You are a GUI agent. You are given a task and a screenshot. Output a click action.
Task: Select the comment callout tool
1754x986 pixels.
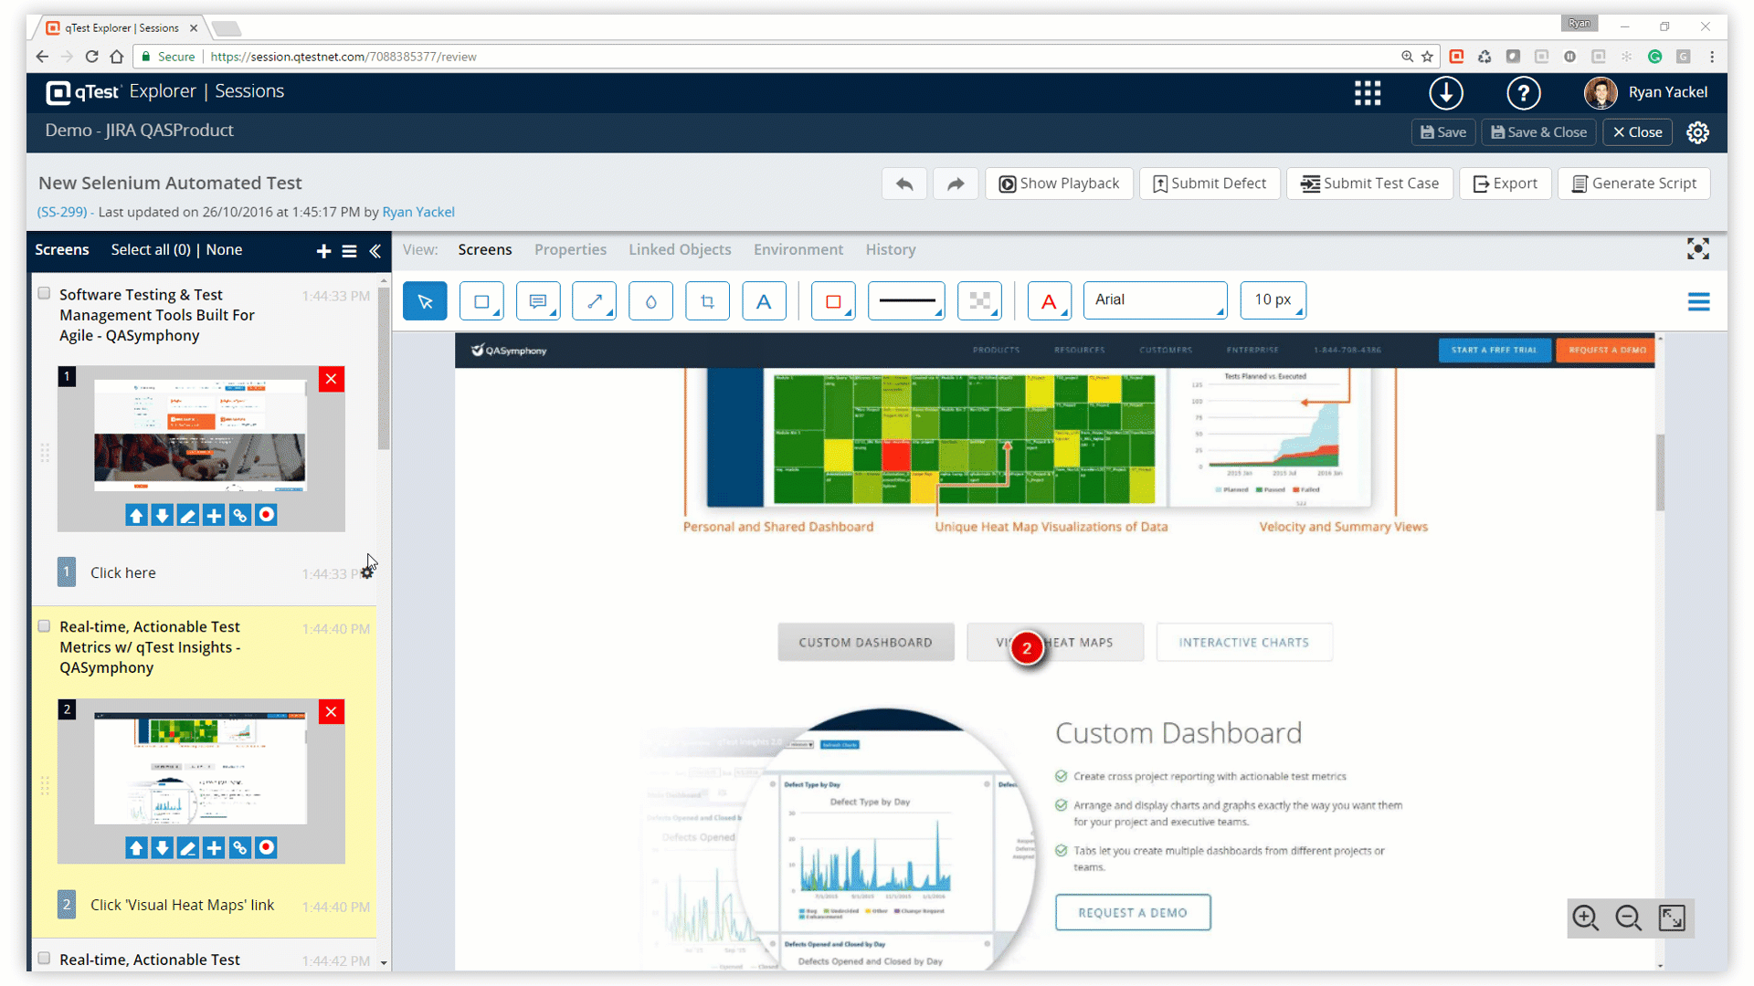(x=538, y=301)
